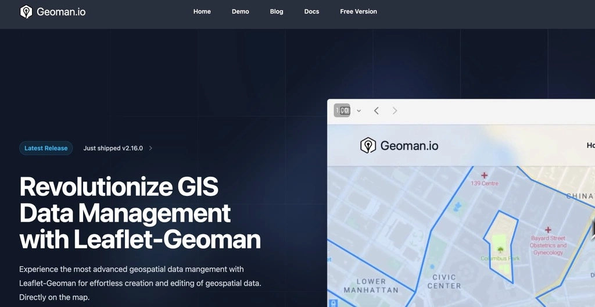This screenshot has width=595, height=307.
Task: Click the Geoman.io header brand text
Action: [61, 12]
